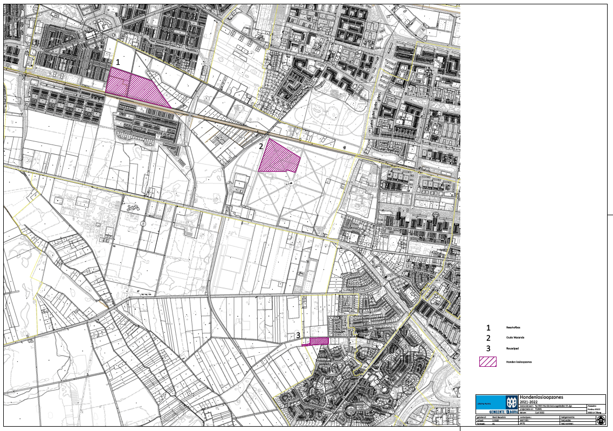The height and width of the screenshot is (431, 613).
Task: Click the hatched legend symbol for dog zones
Action: (487, 361)
